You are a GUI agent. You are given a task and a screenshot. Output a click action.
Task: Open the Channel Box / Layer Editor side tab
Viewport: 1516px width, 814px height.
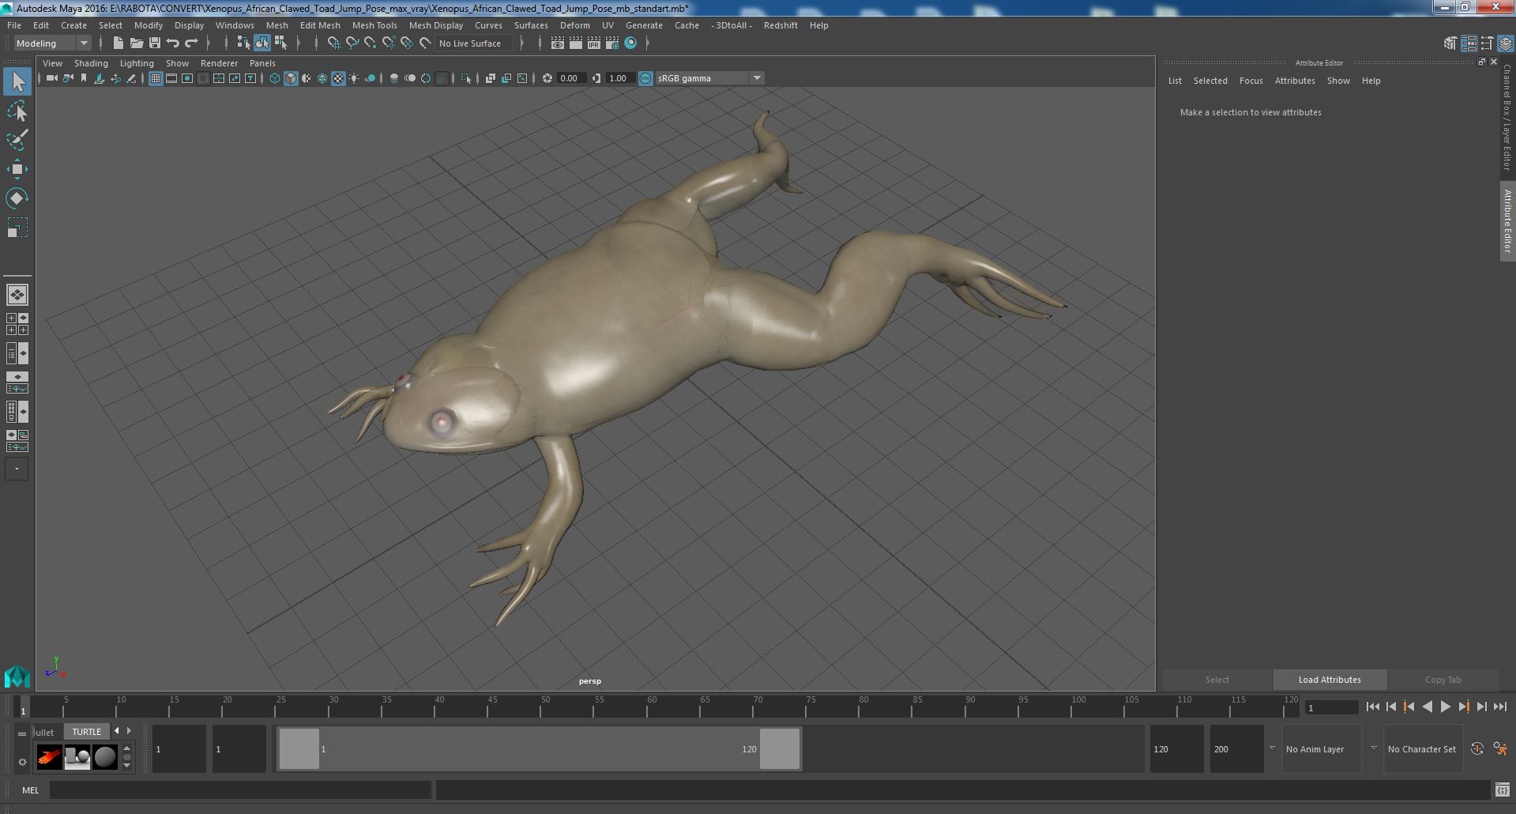click(1507, 118)
